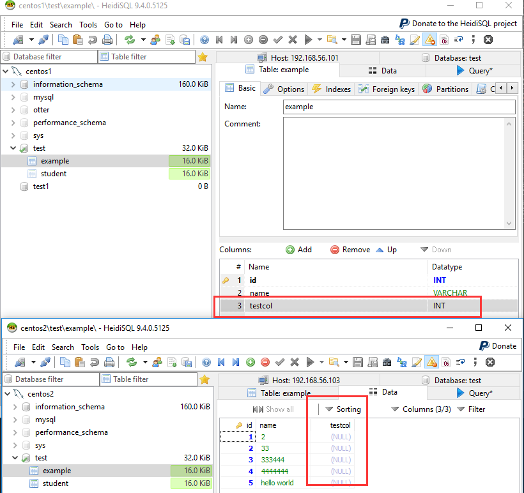Open Tools menu in centos1 window
This screenshot has height=493, width=524.
pyautogui.click(x=88, y=25)
